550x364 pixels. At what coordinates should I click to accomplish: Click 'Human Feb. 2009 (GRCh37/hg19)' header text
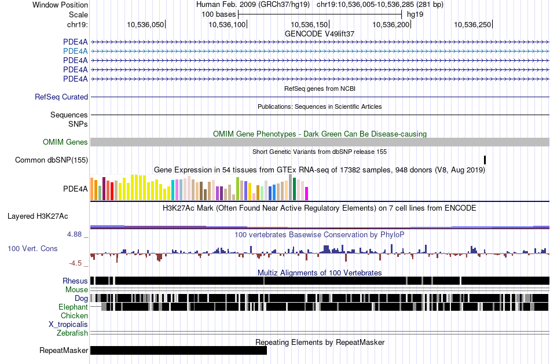pyautogui.click(x=253, y=5)
